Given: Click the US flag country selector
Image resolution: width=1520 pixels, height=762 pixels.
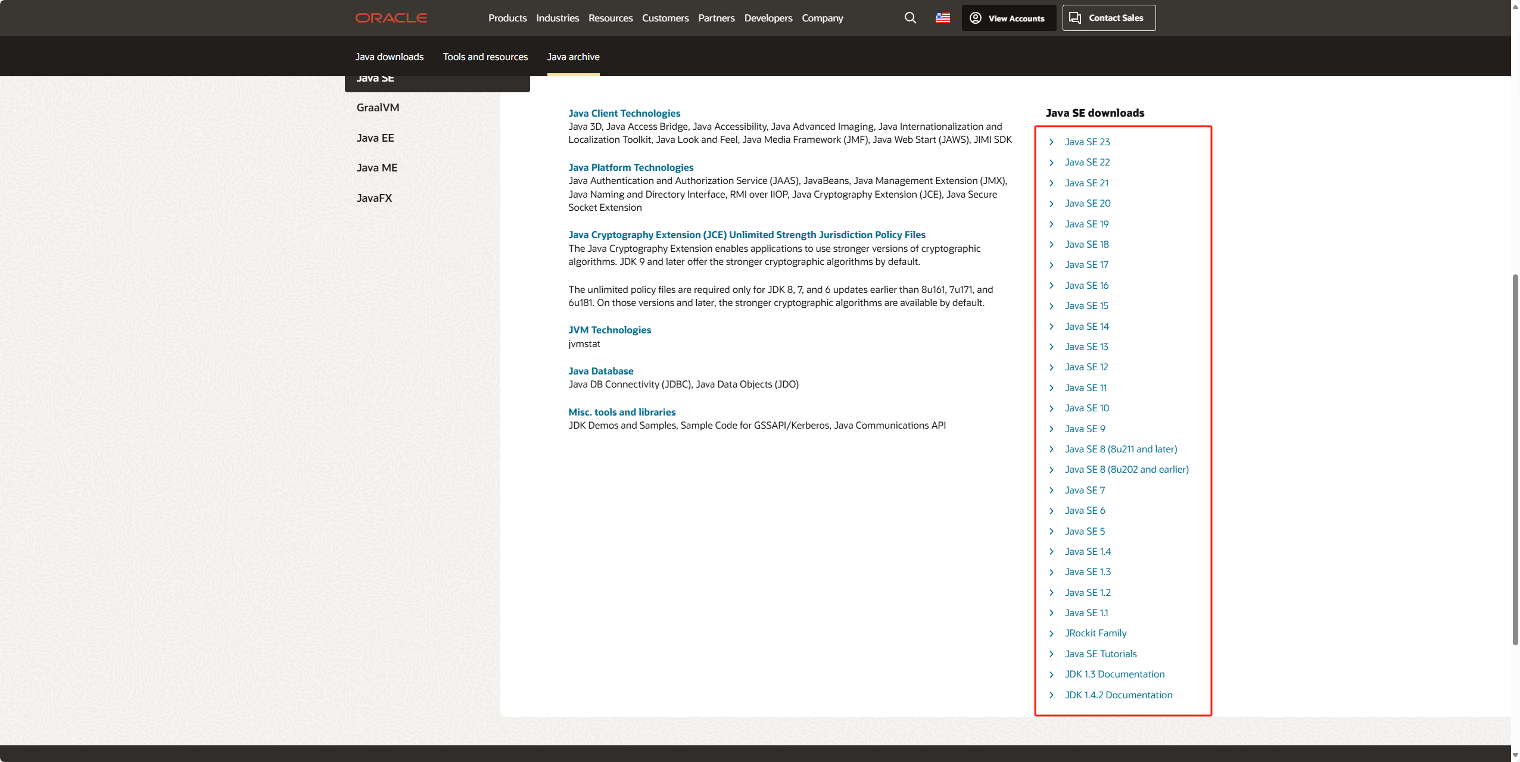Looking at the screenshot, I should tap(943, 18).
